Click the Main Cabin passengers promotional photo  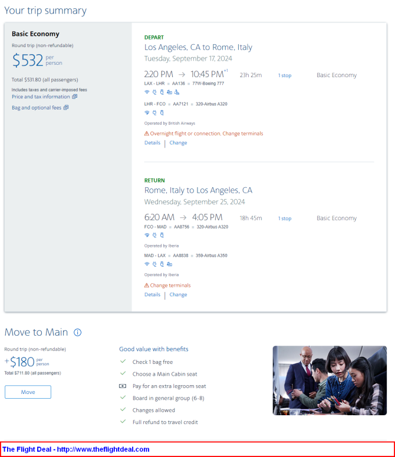(x=330, y=380)
